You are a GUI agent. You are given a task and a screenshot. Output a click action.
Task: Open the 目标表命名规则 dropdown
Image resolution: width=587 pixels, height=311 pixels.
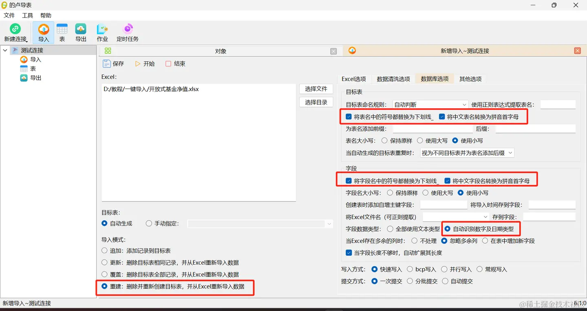coord(430,105)
